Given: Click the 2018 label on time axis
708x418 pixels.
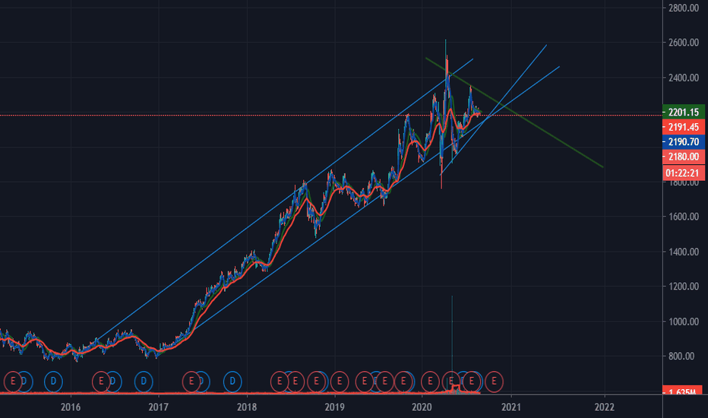Looking at the screenshot, I should (x=247, y=407).
